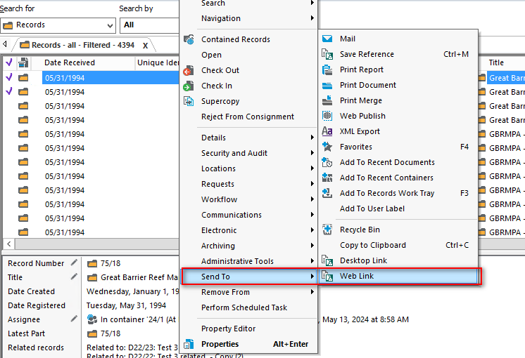Select the highlighted 05/31/1994 date cell

pos(110,78)
